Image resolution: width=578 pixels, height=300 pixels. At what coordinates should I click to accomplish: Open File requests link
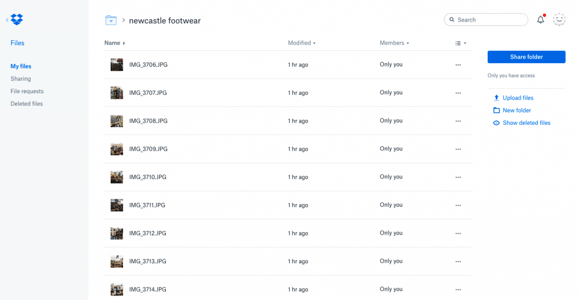click(x=27, y=91)
